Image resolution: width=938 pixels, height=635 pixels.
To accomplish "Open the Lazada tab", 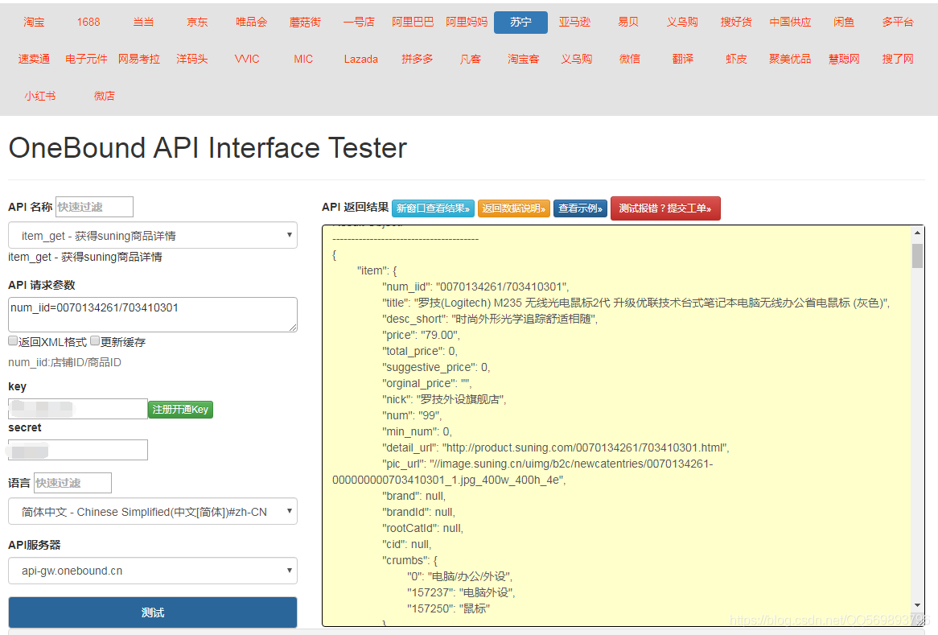I will 360,59.
